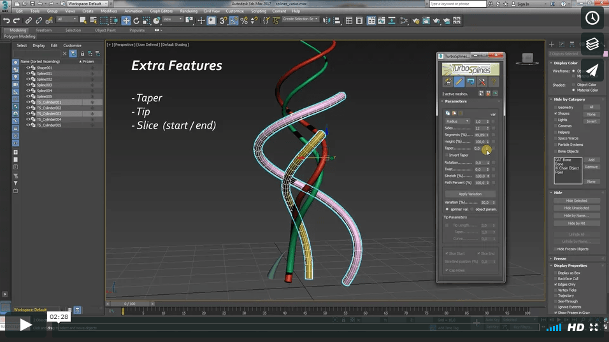The width and height of the screenshot is (609, 342).
Task: Open the Radius type dropdown in TurboSplines
Action: pos(457,122)
